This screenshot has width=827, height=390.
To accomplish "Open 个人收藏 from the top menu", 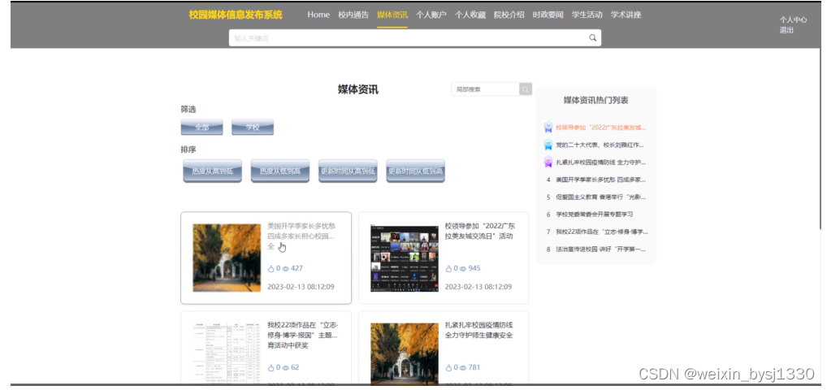I will (x=470, y=15).
